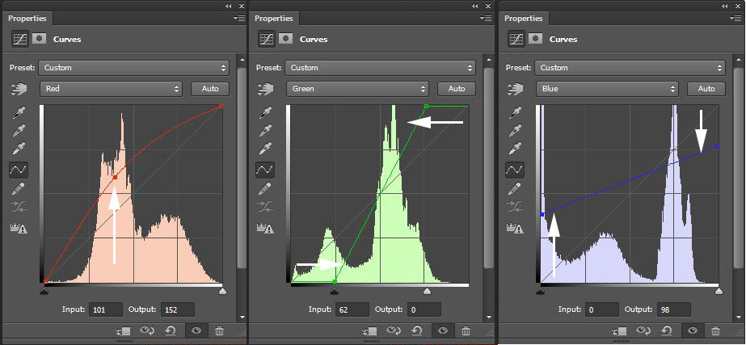The width and height of the screenshot is (746, 345).
Task: Open the panel flyout menu in Blue panel
Action: (735, 18)
